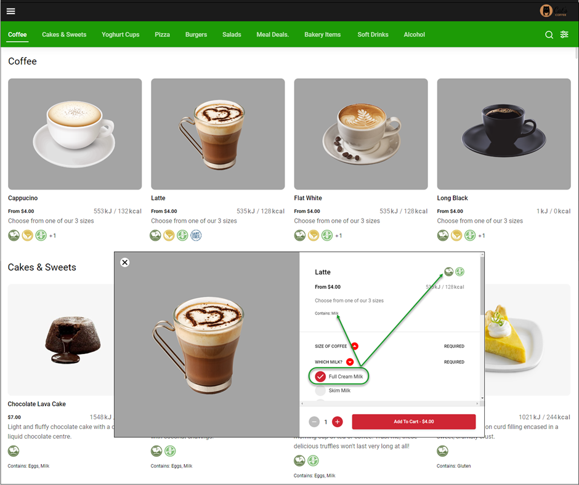Open the Latte card's product image
This screenshot has height=485, width=579.
pyautogui.click(x=218, y=134)
